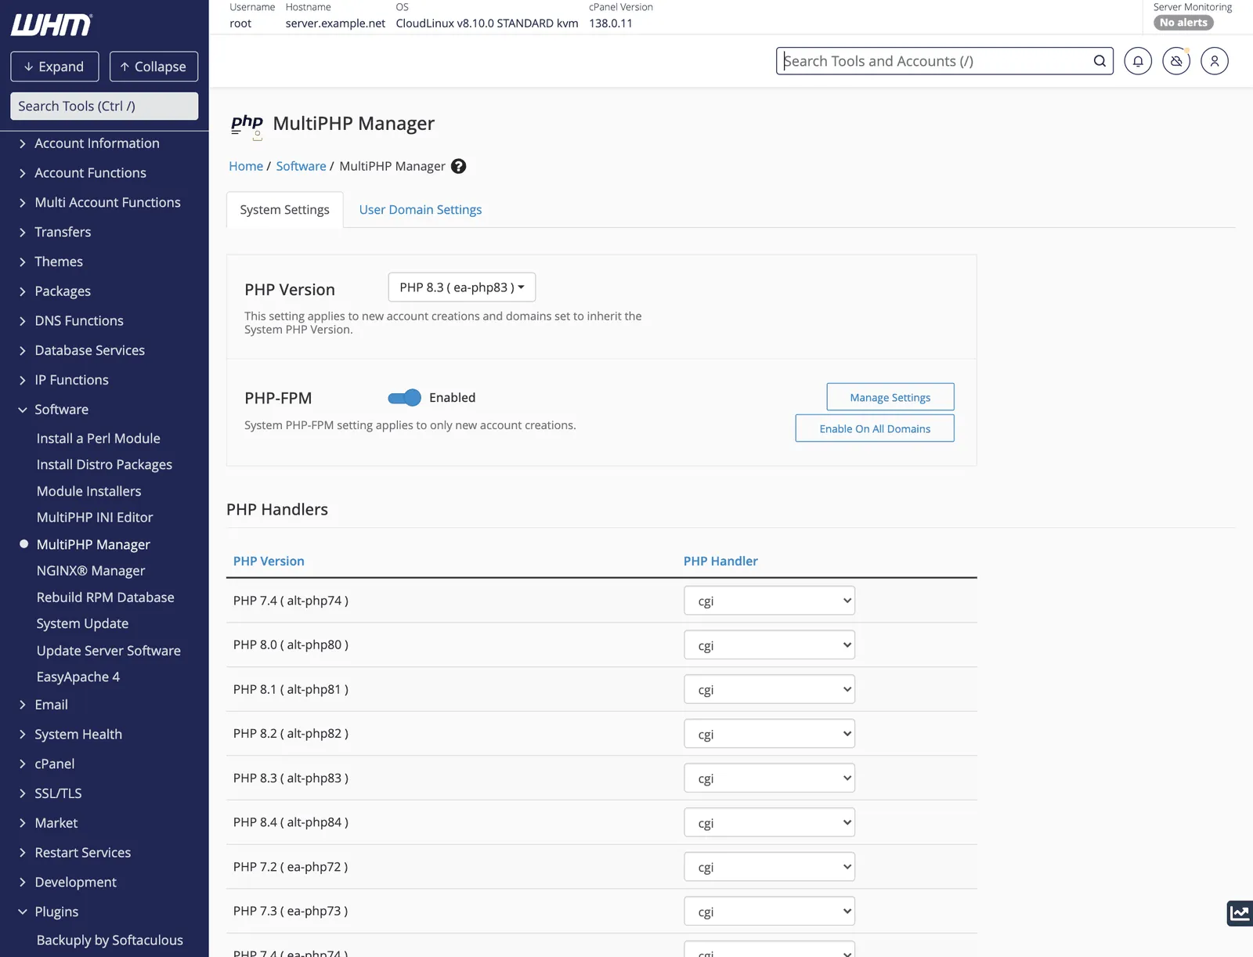The width and height of the screenshot is (1253, 957).
Task: Open handler dropdown for PHP 8.1 alt-php81
Action: (x=769, y=689)
